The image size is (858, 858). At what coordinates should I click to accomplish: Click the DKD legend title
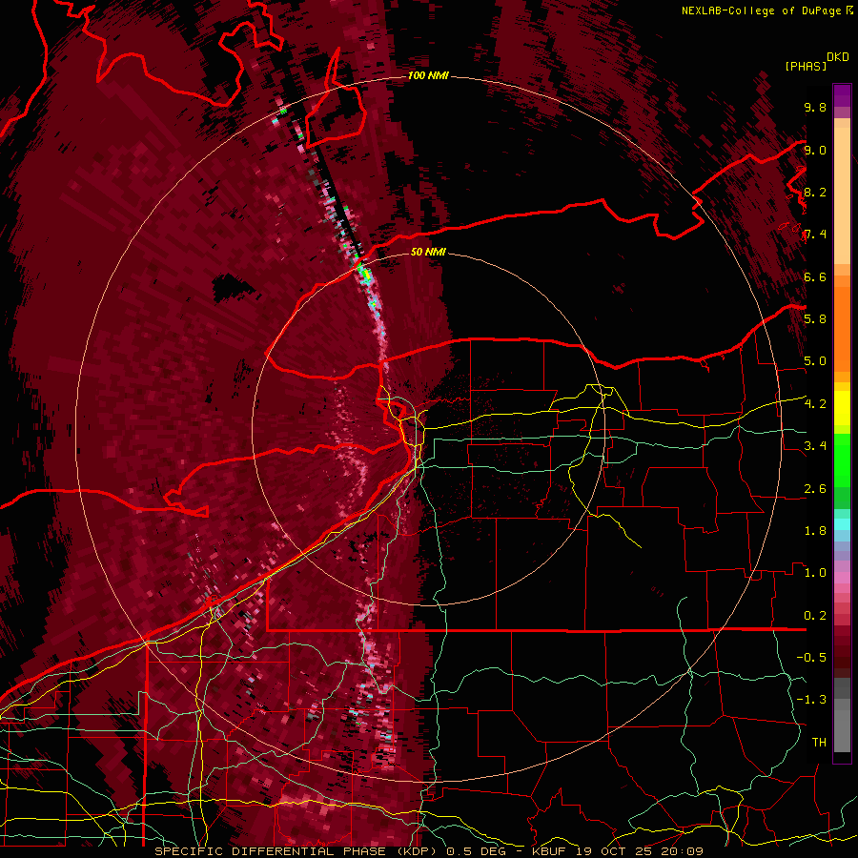point(838,57)
